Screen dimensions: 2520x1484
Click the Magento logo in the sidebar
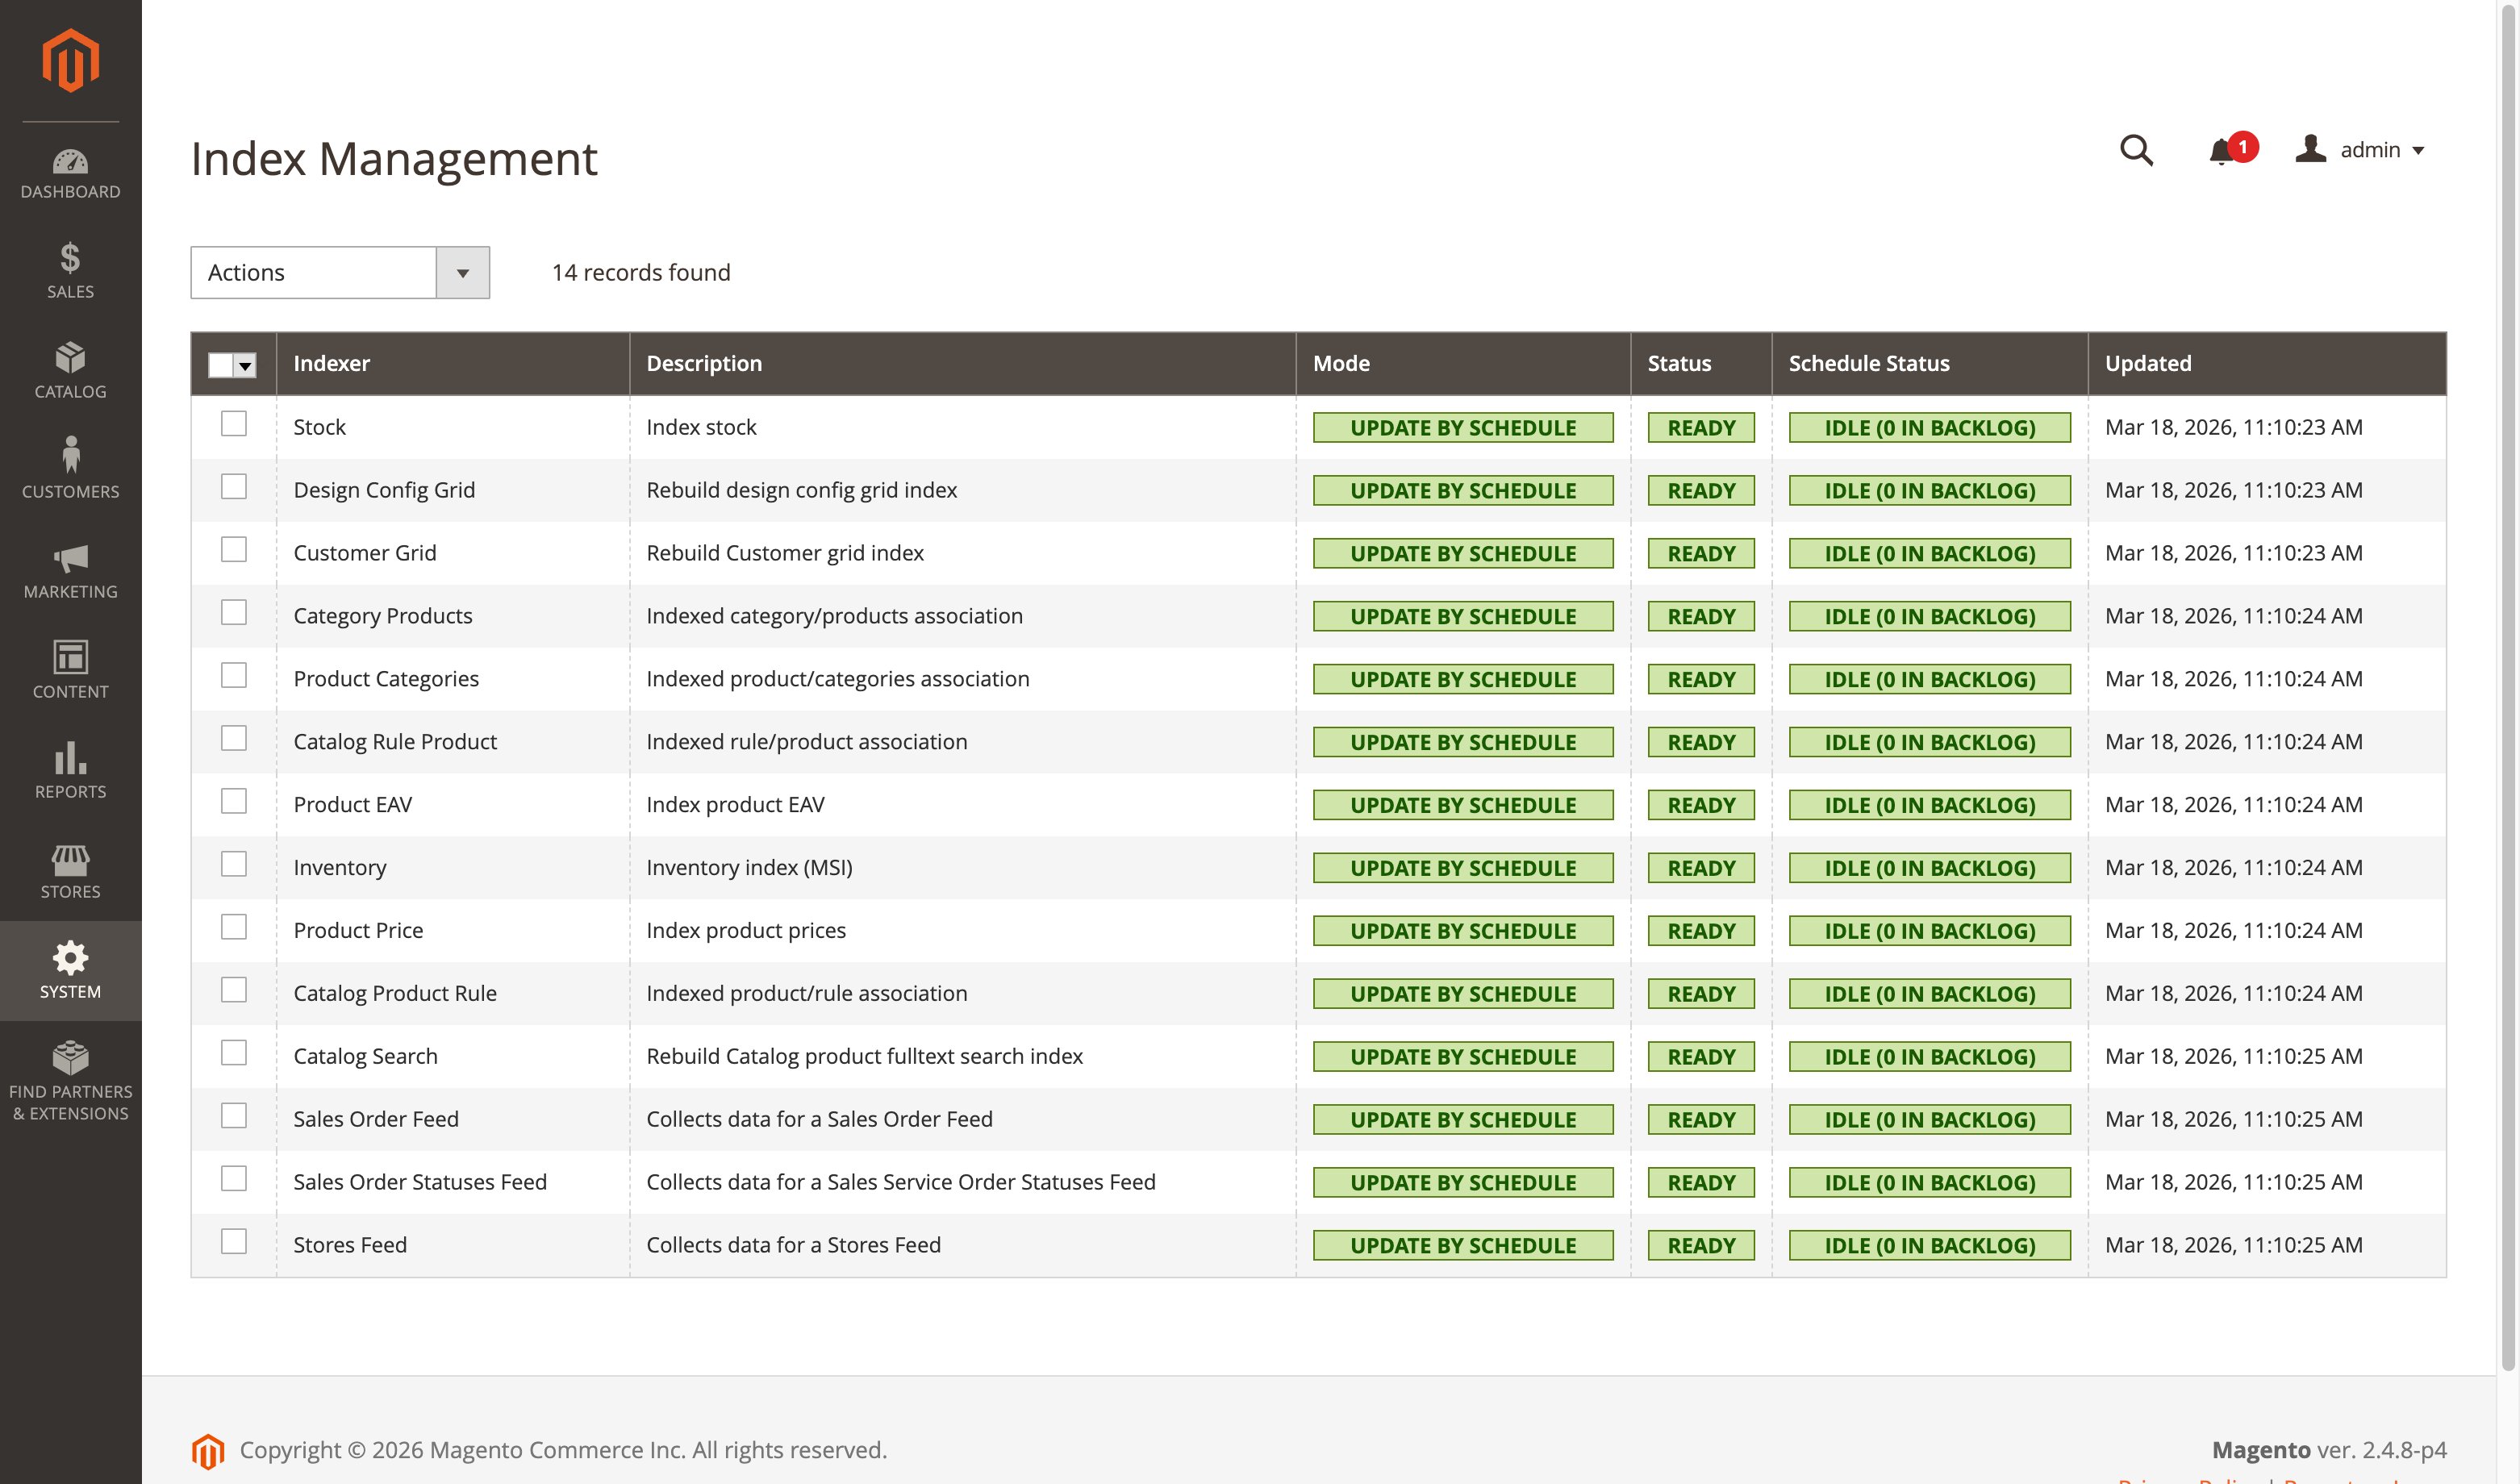point(70,60)
